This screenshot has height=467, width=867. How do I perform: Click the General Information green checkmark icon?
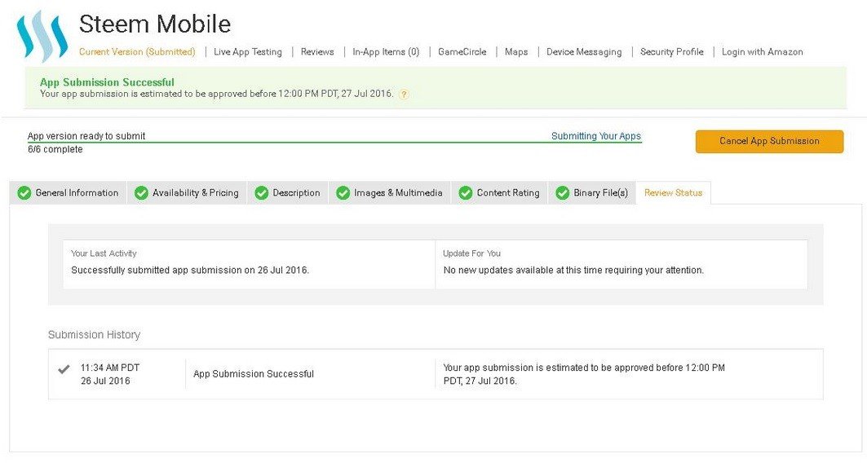(x=24, y=193)
